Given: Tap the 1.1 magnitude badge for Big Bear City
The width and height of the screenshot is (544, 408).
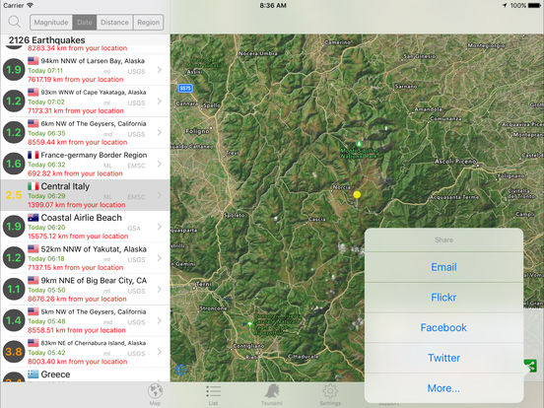Looking at the screenshot, I should pyautogui.click(x=14, y=289).
